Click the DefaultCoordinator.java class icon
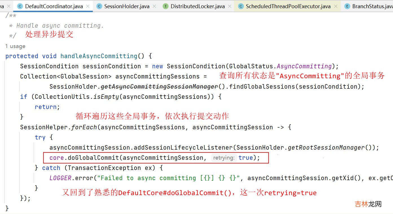The image size is (393, 214). tap(20, 6)
